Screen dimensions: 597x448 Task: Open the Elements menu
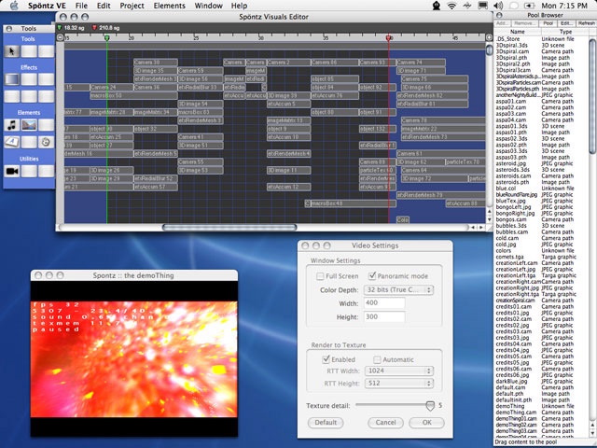click(169, 6)
